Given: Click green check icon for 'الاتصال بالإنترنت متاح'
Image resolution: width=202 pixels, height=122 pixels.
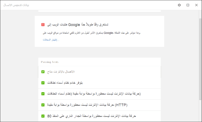Looking at the screenshot, I should coord(43,72).
